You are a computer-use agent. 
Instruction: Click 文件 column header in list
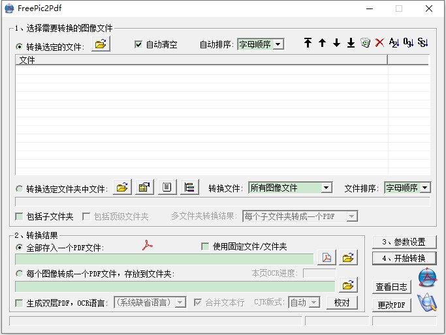click(x=201, y=60)
